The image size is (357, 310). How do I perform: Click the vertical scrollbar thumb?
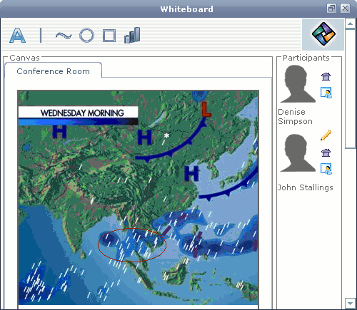click(350, 88)
